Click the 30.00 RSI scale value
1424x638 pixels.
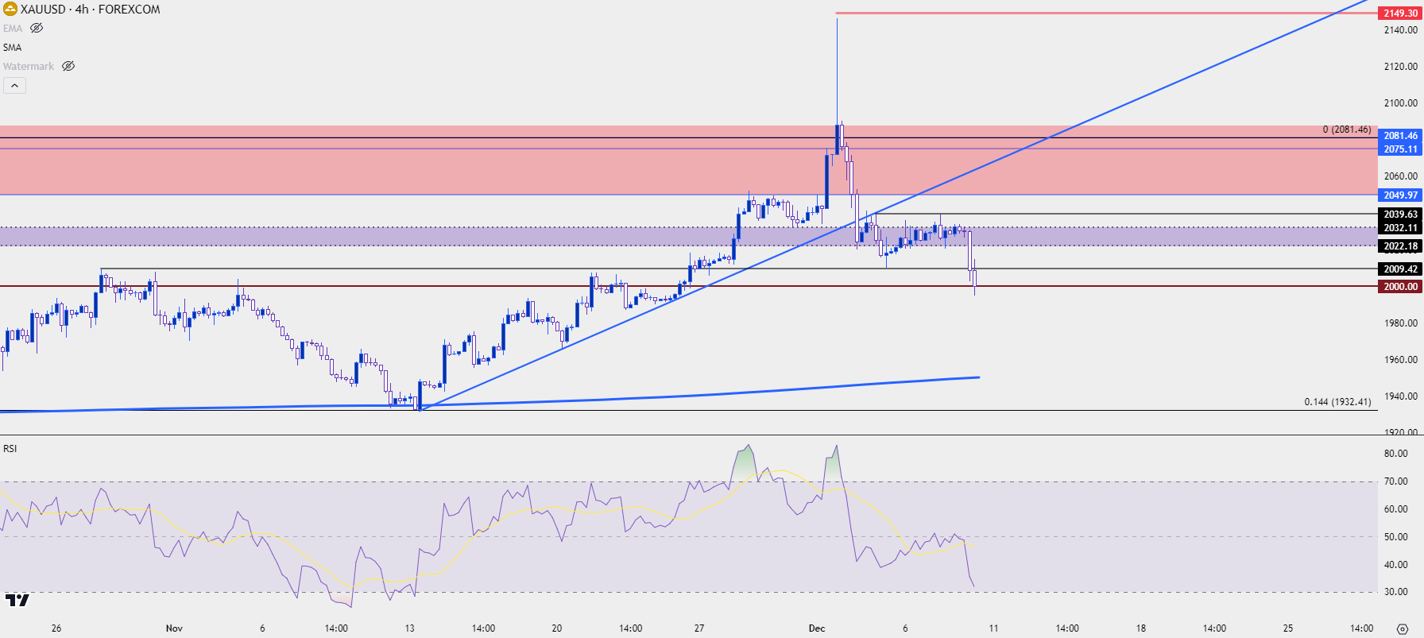(x=1395, y=592)
